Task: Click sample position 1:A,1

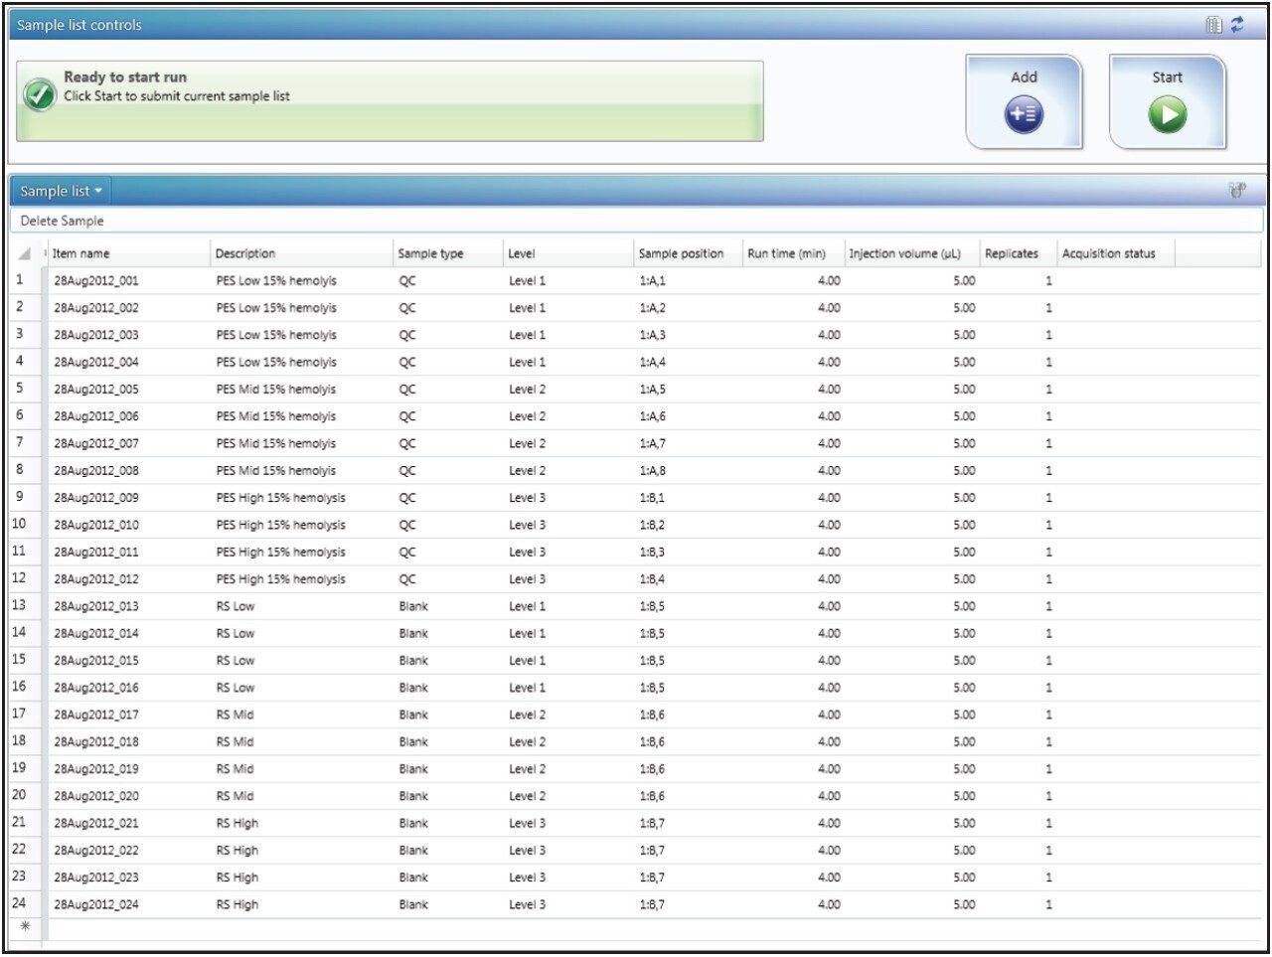Action: tap(653, 281)
